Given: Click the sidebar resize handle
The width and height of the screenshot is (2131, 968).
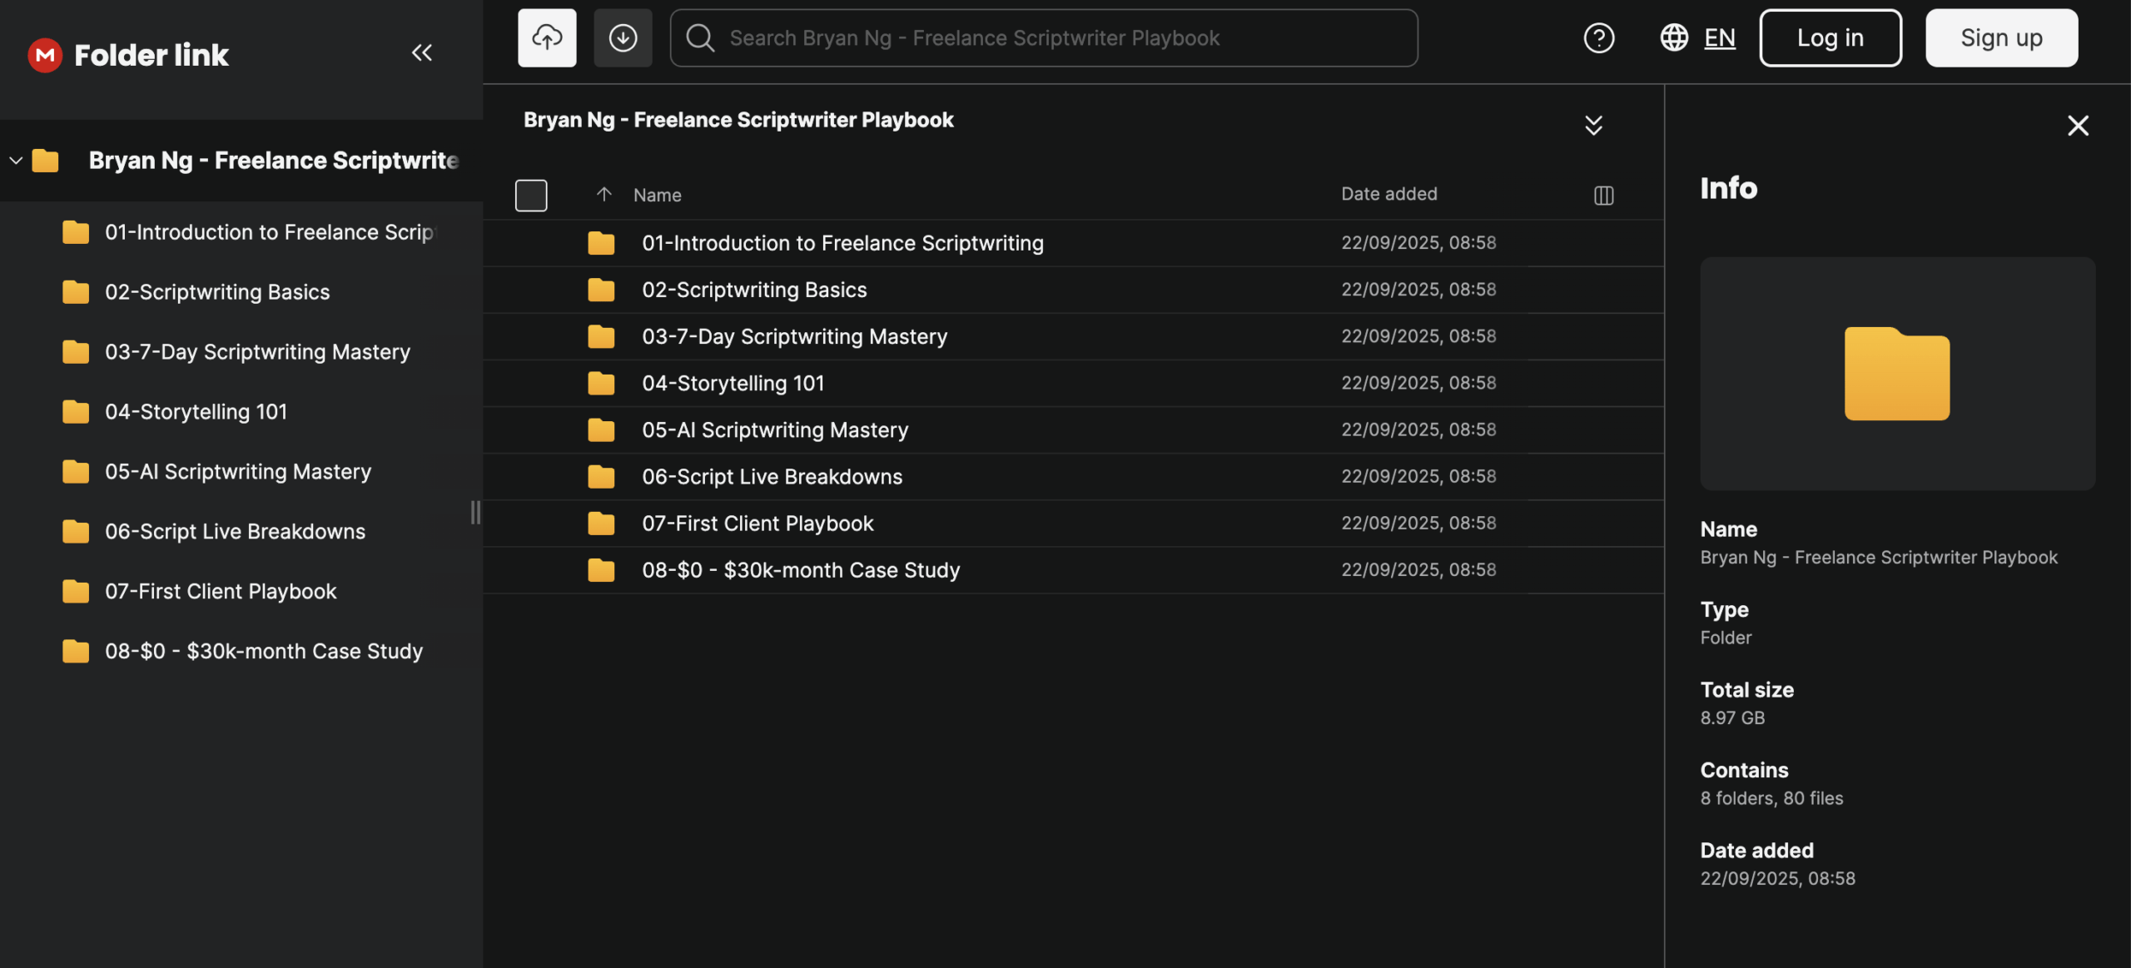Looking at the screenshot, I should [475, 512].
